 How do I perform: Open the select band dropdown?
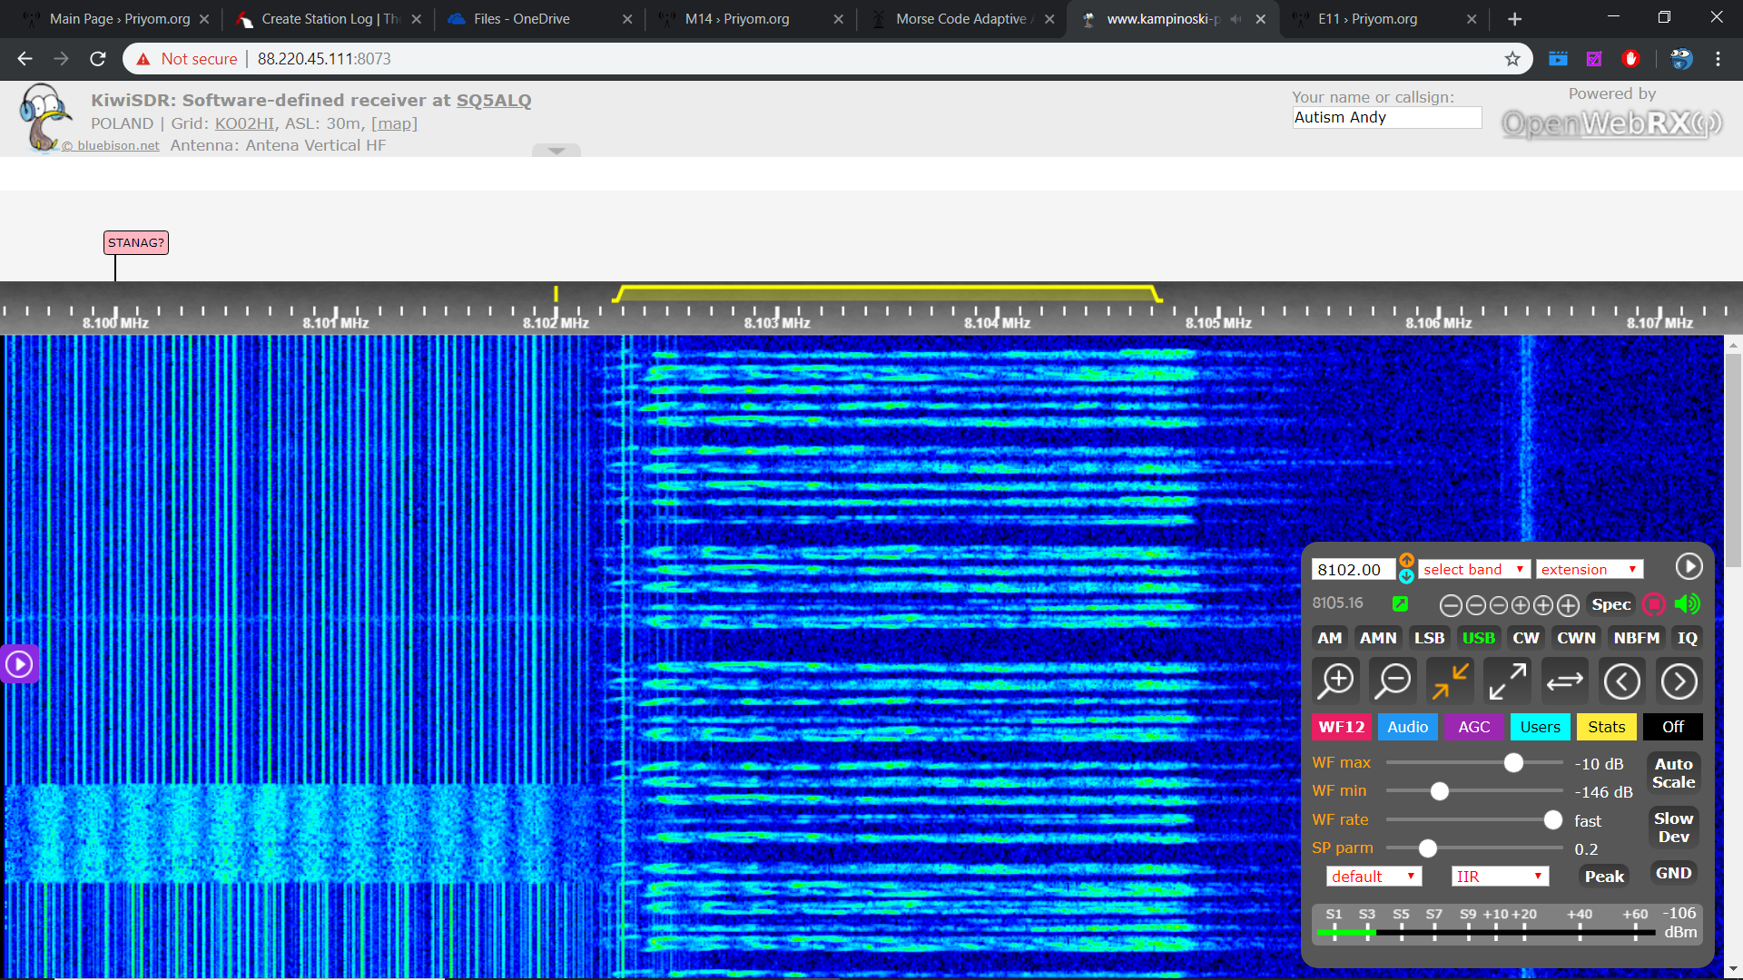(1473, 570)
